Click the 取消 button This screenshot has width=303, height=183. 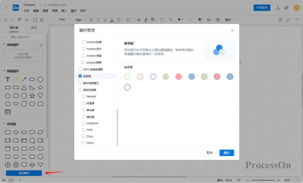[x=209, y=153]
